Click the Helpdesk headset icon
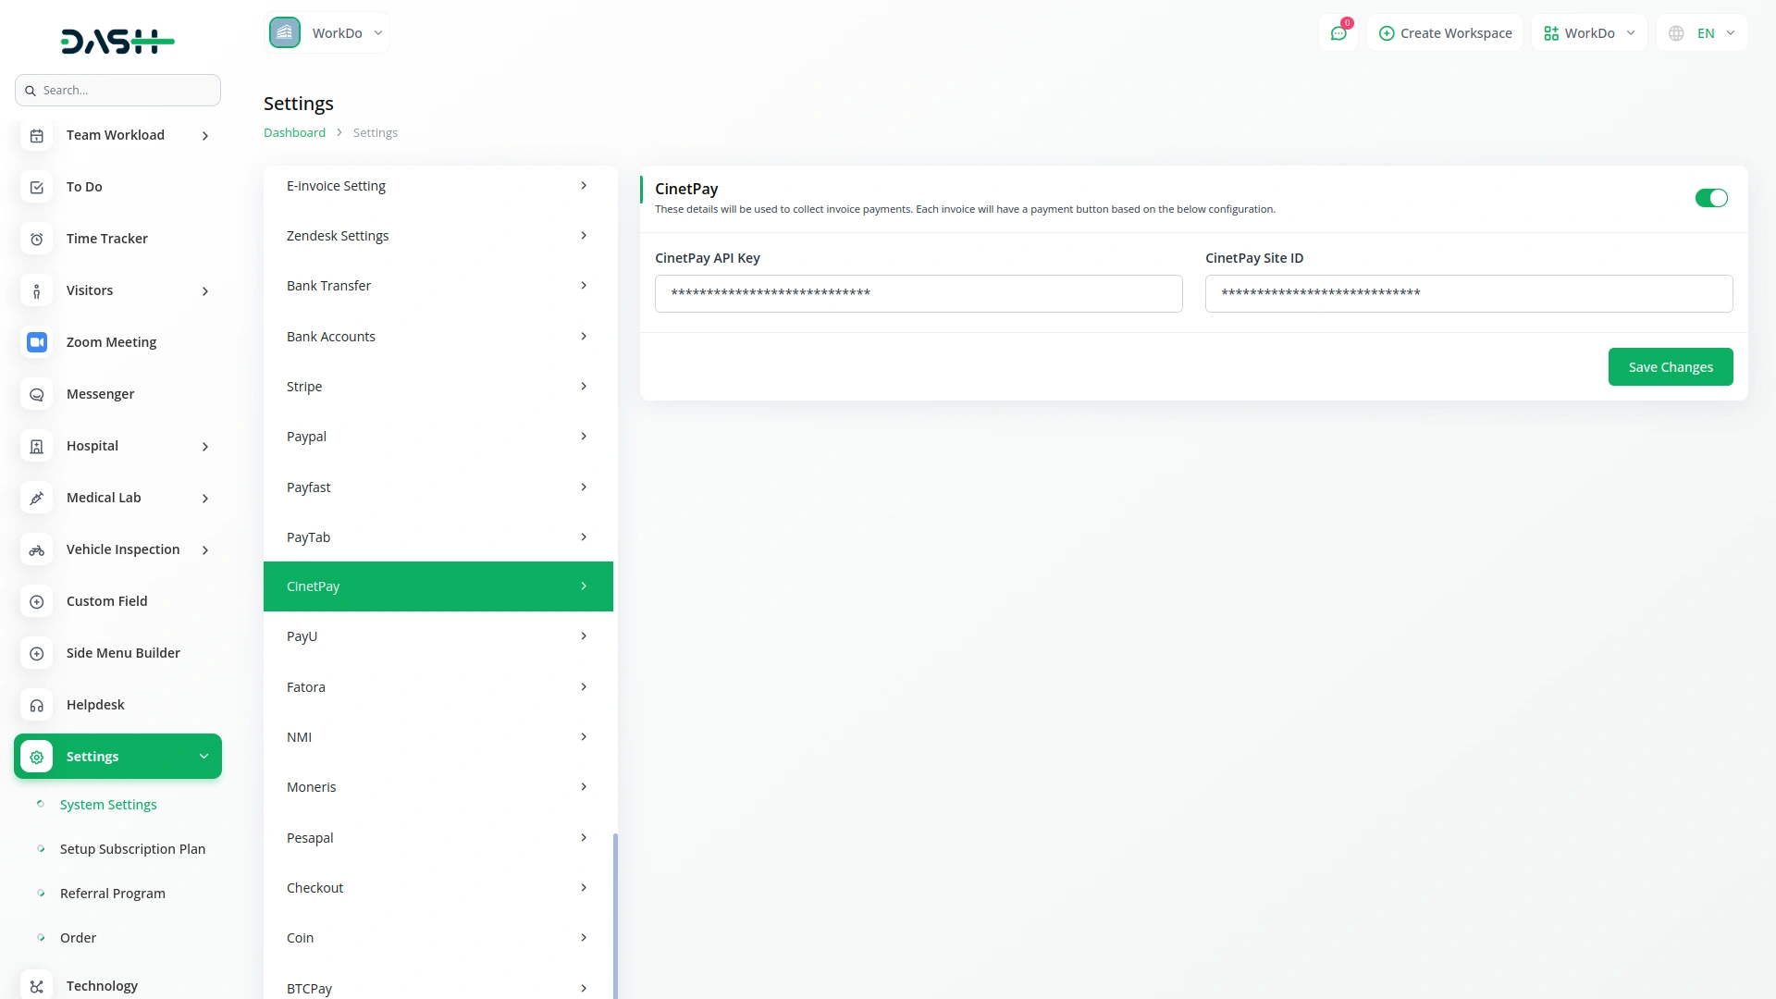The height and width of the screenshot is (999, 1776). [36, 705]
